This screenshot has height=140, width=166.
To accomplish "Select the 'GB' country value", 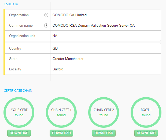I will 55,48.
